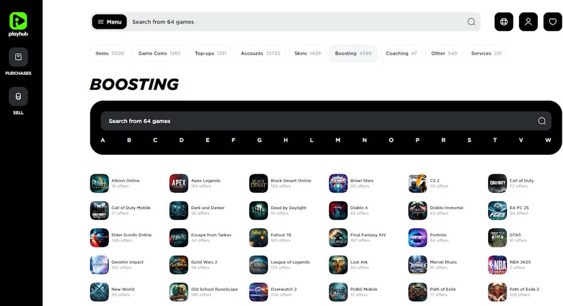Viewport: 563px width, 306px height.
Task: Switch to the Items category tab
Action: tap(109, 53)
